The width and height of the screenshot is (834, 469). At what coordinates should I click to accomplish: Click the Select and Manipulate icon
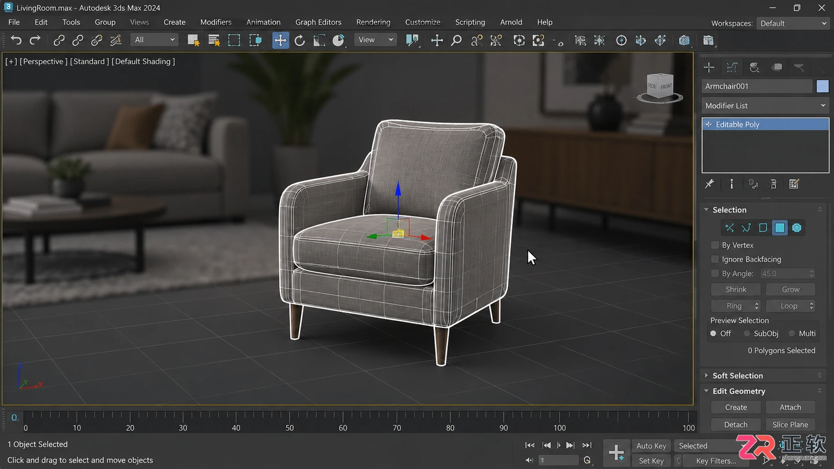tap(437, 40)
